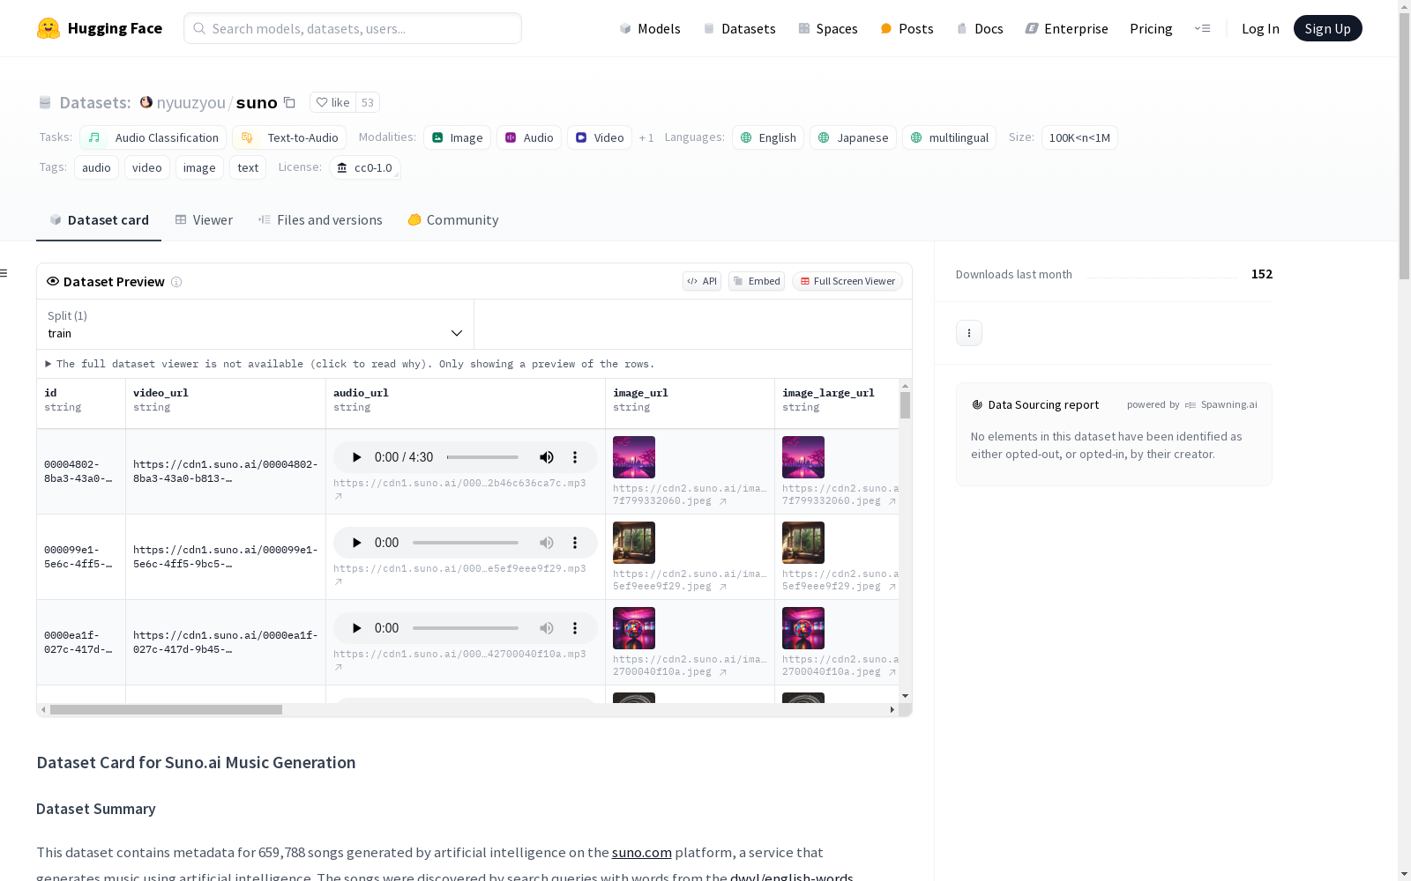Seek on the 0000ea1f row audio progress slider
This screenshot has width=1411, height=881.
pos(466,628)
